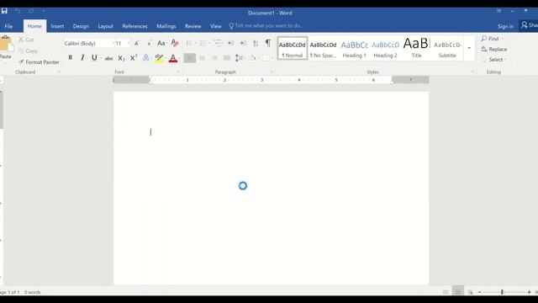Click the Paste clipboard icon
The height and width of the screenshot is (303, 538).
tap(6, 44)
